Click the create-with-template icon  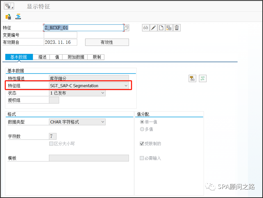(x=169, y=28)
